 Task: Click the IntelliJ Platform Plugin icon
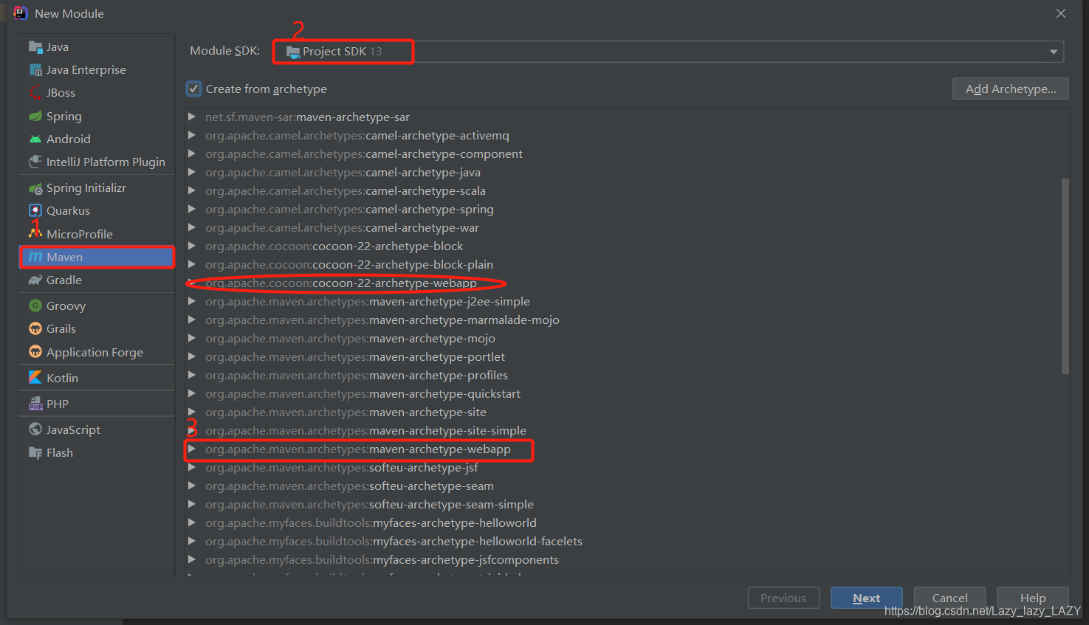pyautogui.click(x=35, y=162)
